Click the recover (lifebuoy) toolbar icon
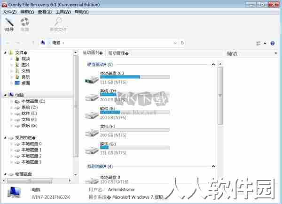 click(x=25, y=24)
